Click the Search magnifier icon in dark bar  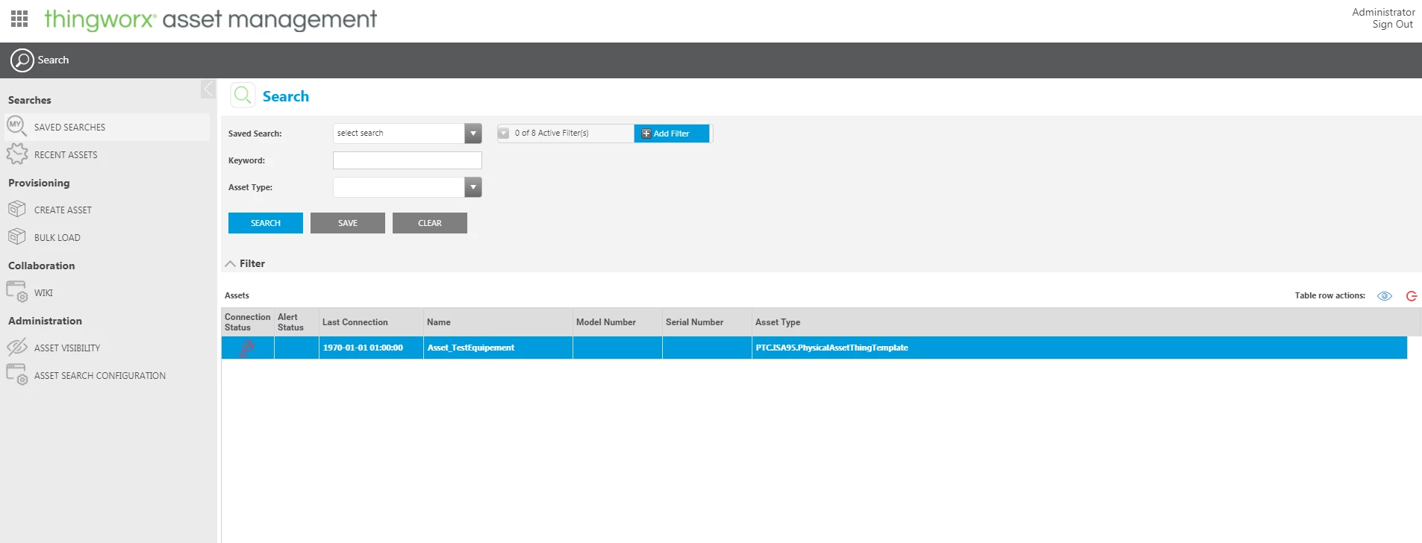click(x=22, y=60)
